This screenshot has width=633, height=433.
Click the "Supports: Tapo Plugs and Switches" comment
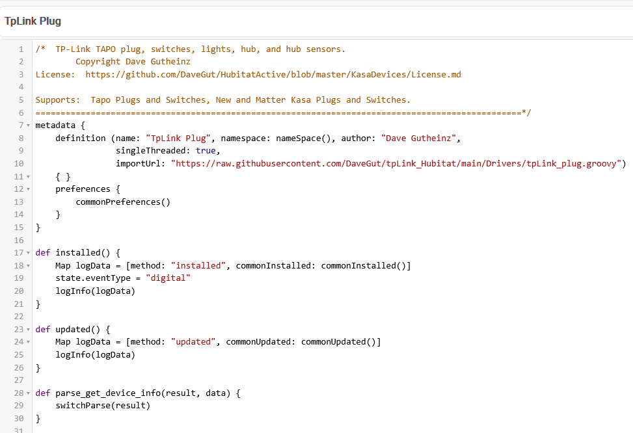tap(223, 99)
